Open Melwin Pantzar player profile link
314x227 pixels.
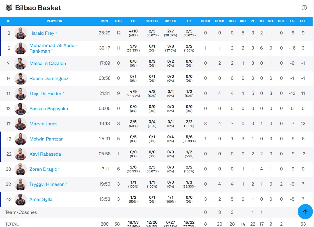[46, 139]
